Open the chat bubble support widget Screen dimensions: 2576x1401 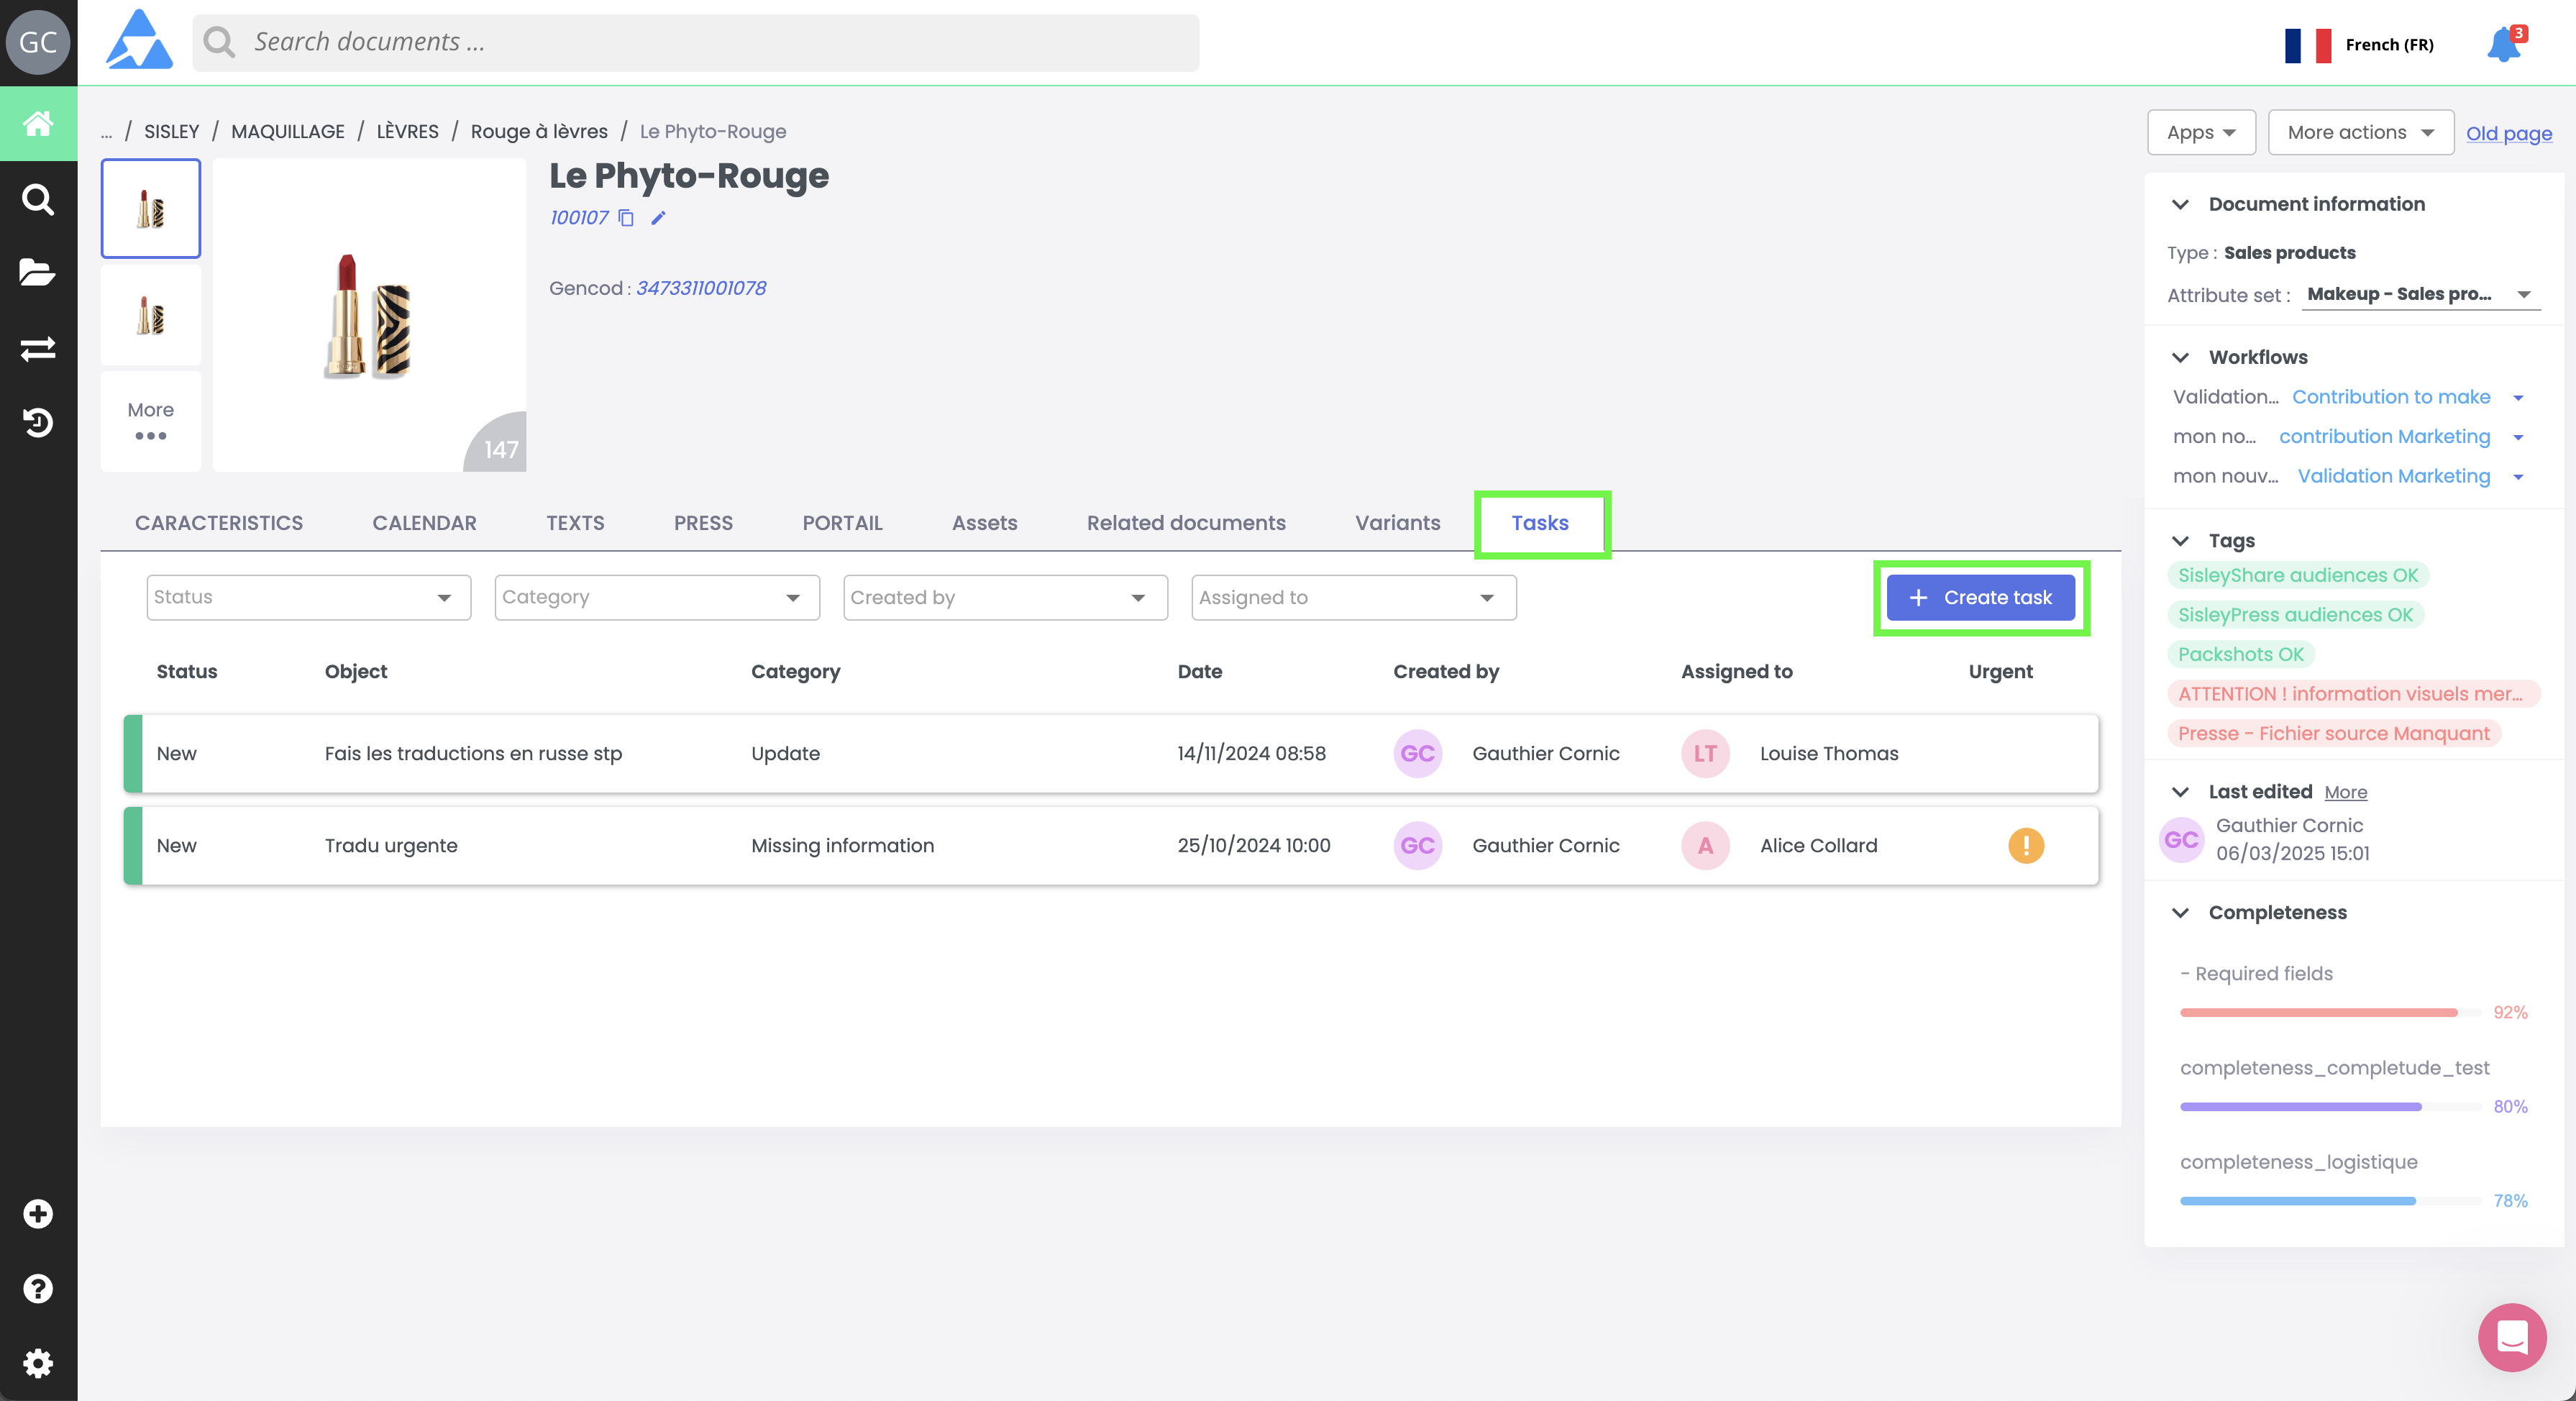tap(2511, 1337)
